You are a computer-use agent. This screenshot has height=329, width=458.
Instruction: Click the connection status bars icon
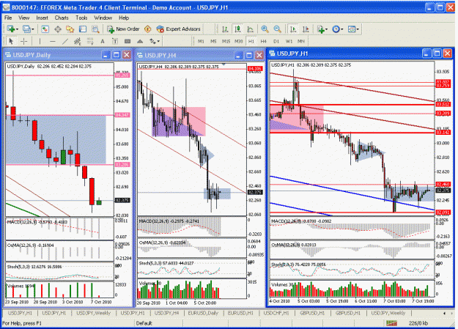click(391, 323)
